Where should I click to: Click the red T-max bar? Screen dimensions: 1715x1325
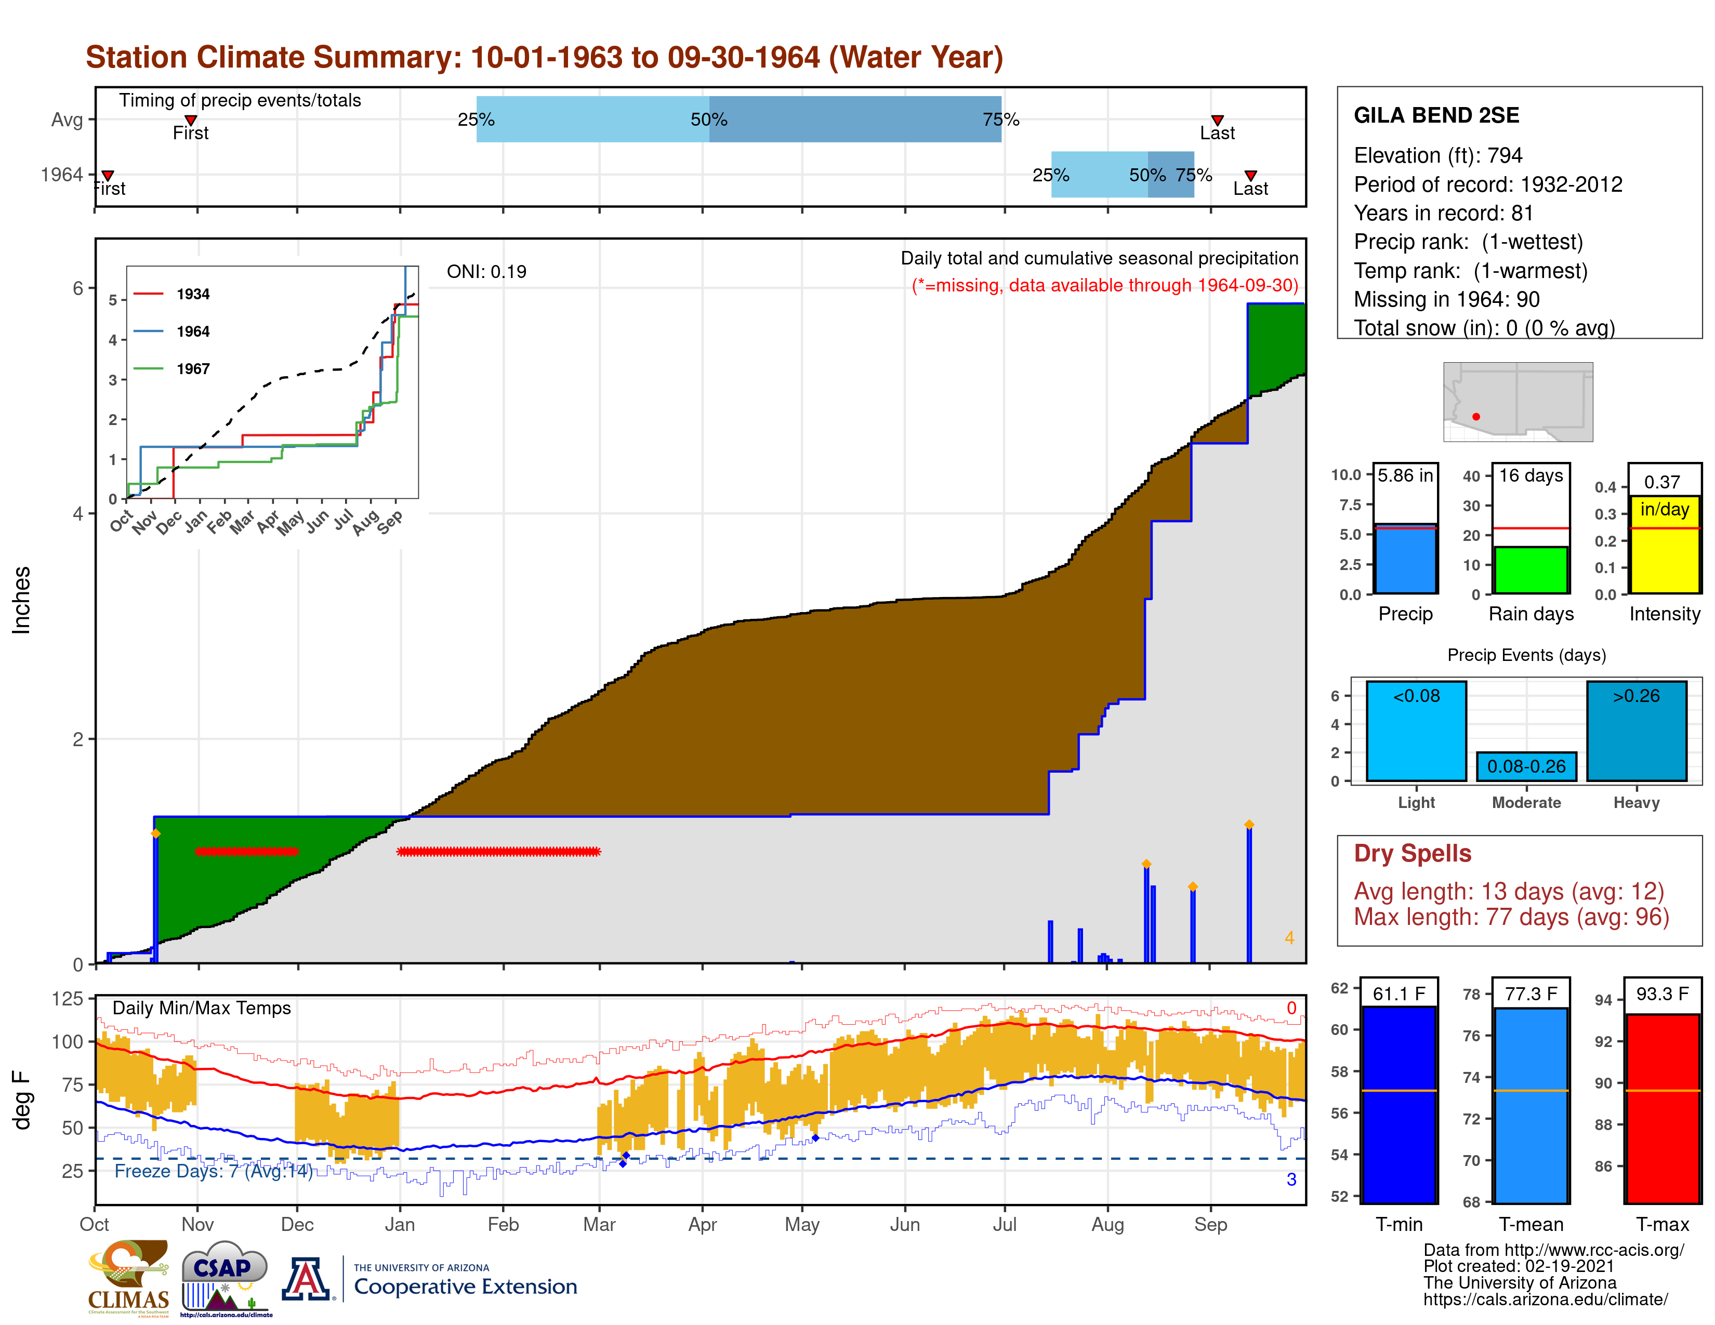tap(1663, 1108)
